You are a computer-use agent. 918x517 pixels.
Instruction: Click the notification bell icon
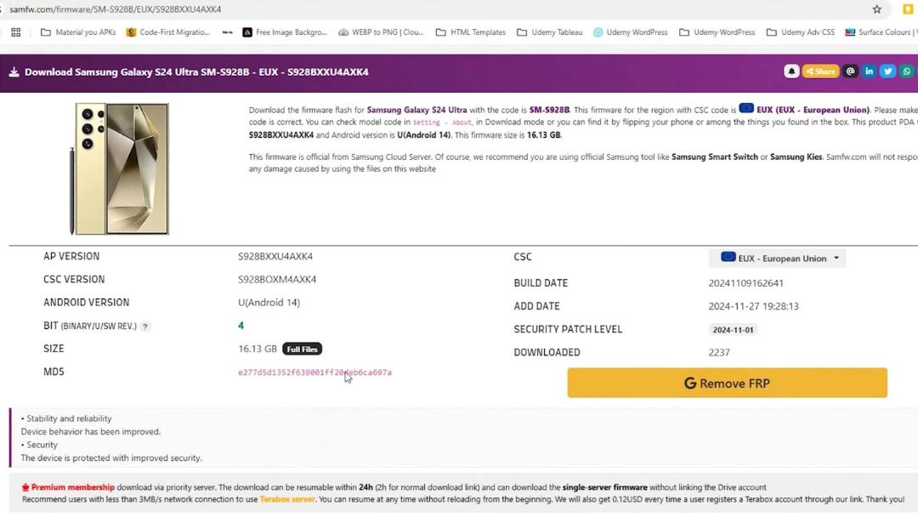click(x=791, y=71)
